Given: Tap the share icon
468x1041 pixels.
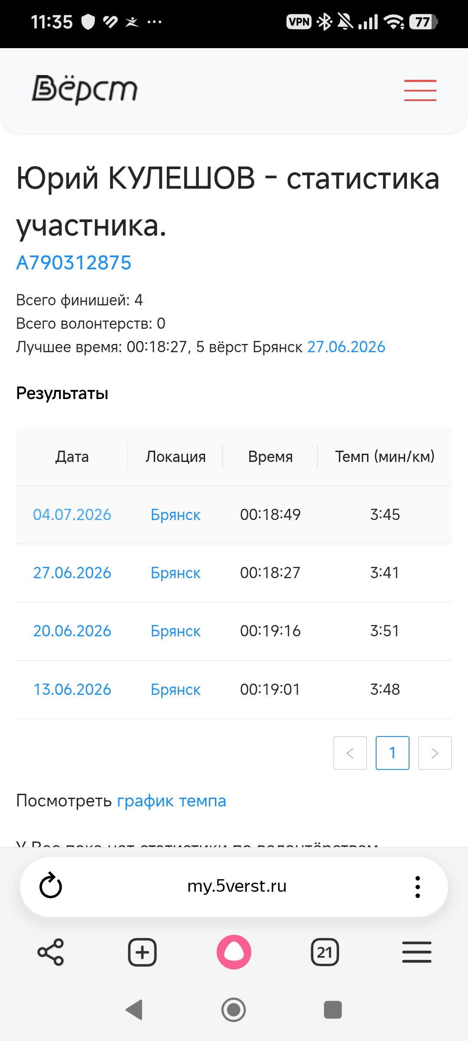Looking at the screenshot, I should 51,952.
